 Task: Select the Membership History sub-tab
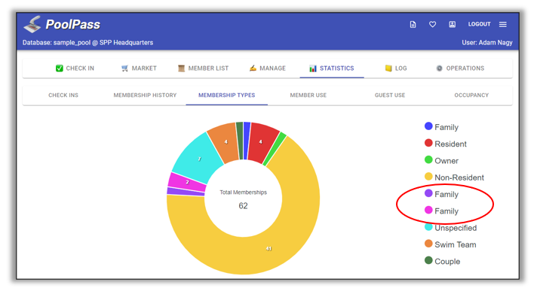click(145, 95)
